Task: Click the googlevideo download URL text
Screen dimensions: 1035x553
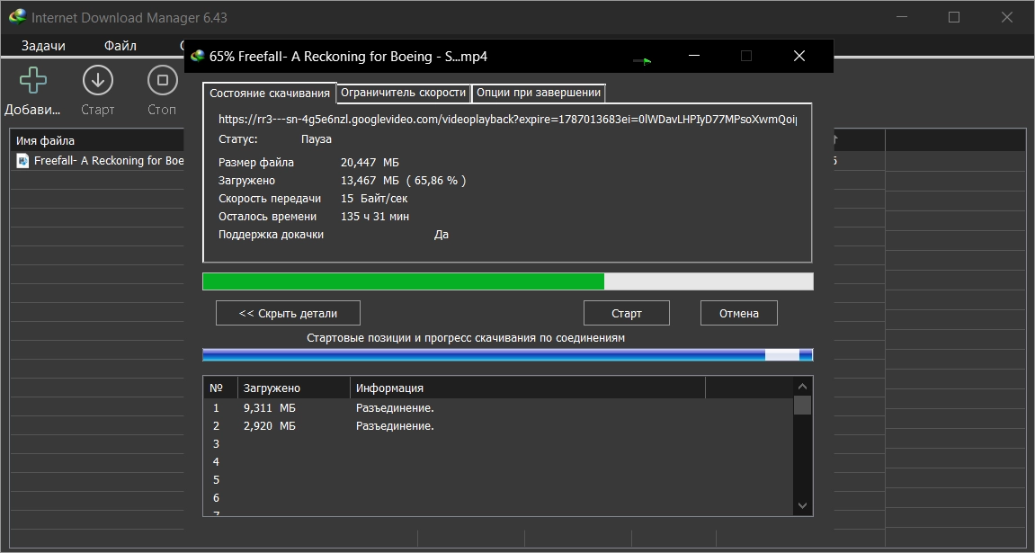Action: tap(507, 120)
